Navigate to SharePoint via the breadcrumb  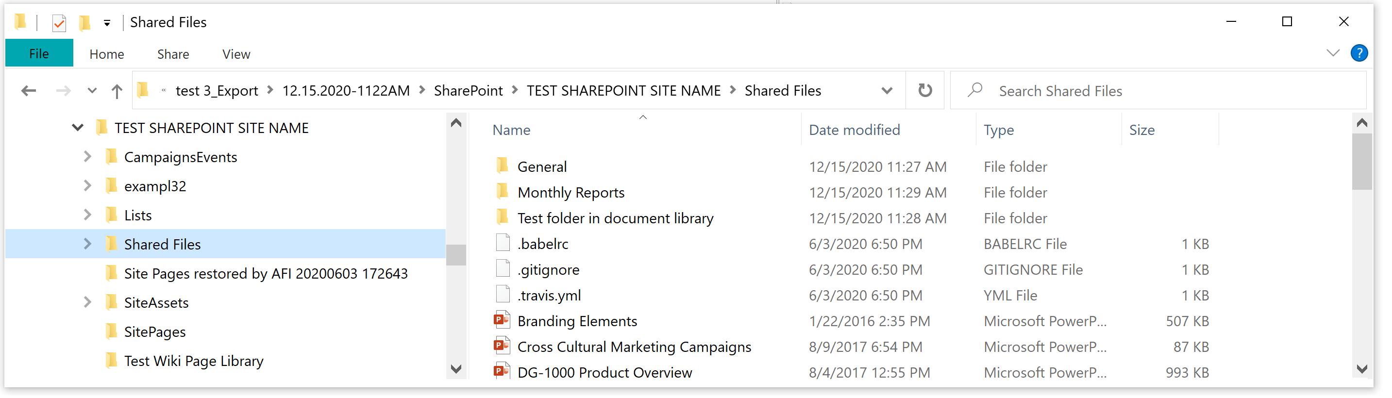[468, 90]
